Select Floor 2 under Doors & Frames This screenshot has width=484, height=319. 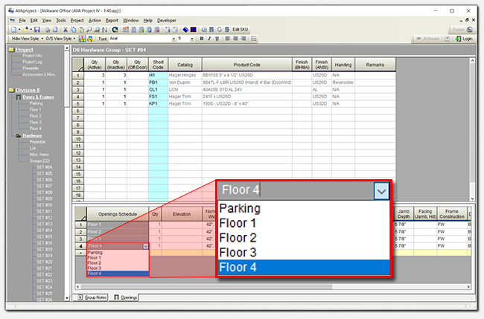click(x=35, y=116)
